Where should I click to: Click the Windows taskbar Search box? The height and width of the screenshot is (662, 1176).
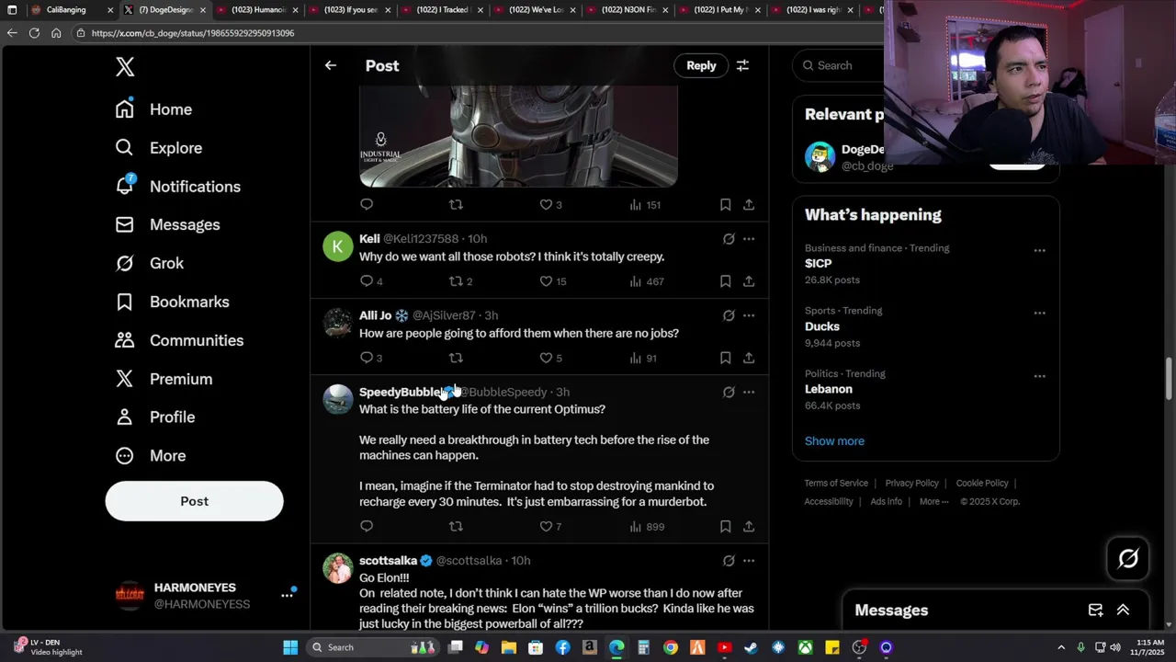pos(372,647)
